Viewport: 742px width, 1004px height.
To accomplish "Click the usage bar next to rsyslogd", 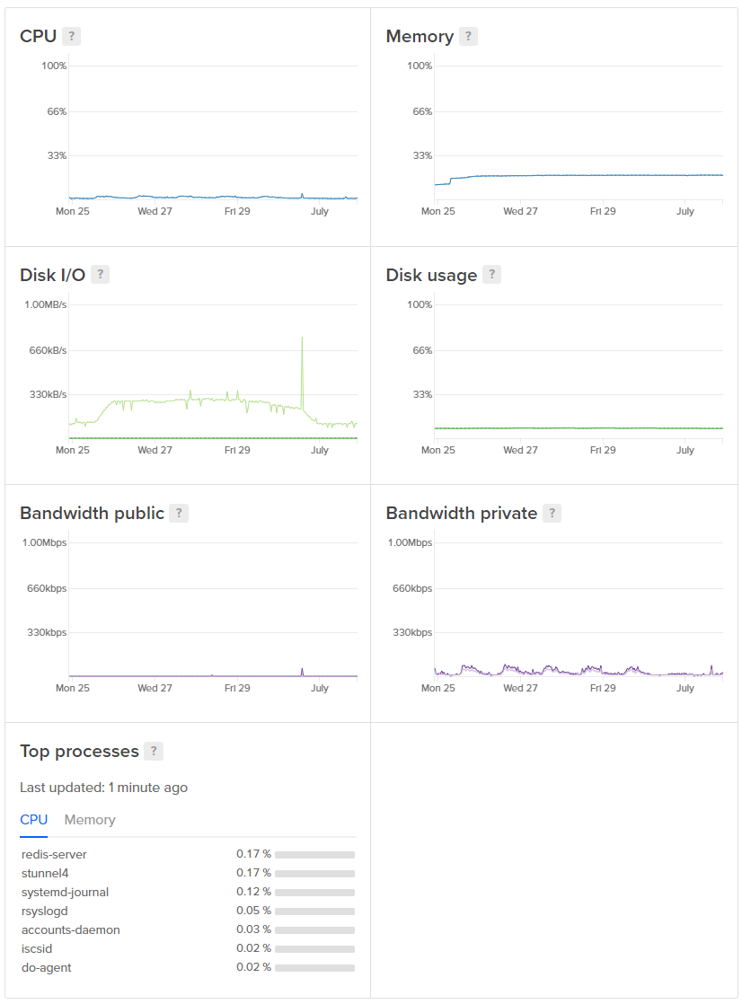I will [x=314, y=911].
